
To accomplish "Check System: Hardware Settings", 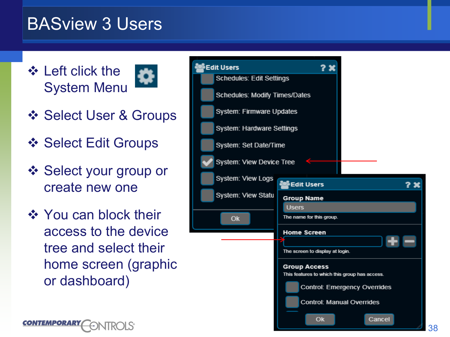I will [x=208, y=128].
